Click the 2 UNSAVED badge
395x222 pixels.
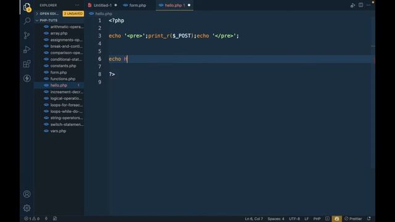[73, 14]
